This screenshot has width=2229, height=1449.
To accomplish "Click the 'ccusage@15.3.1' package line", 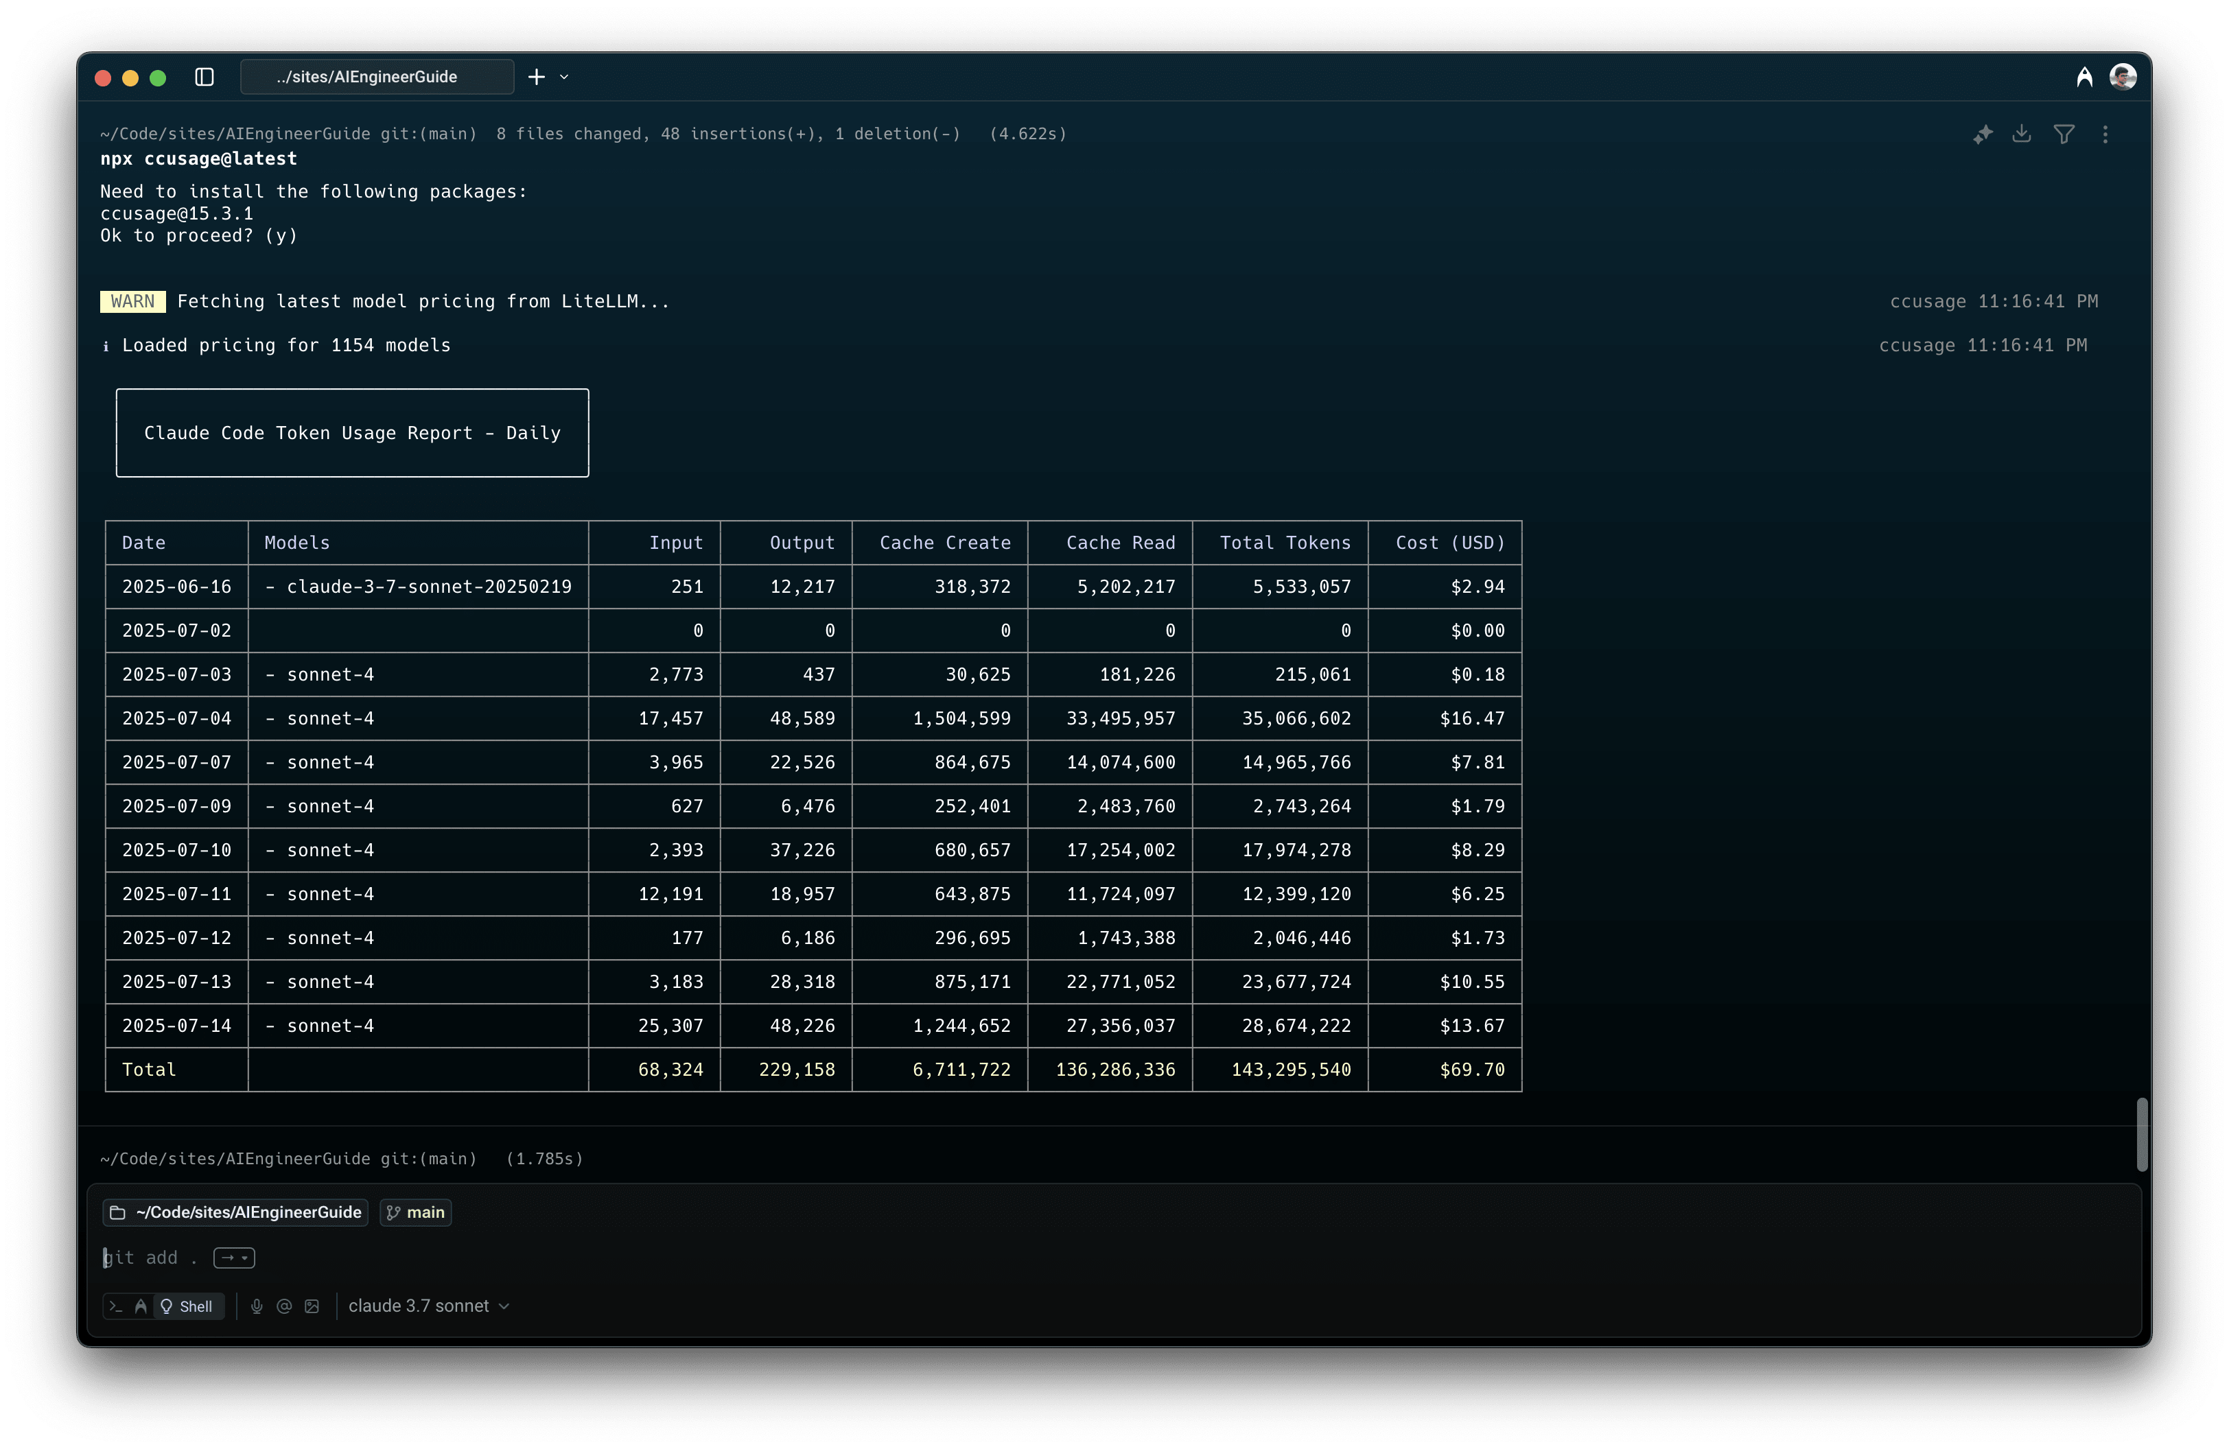I will 177,213.
